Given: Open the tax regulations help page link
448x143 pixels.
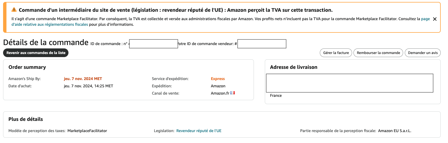Looking at the screenshot, I should (50, 24).
